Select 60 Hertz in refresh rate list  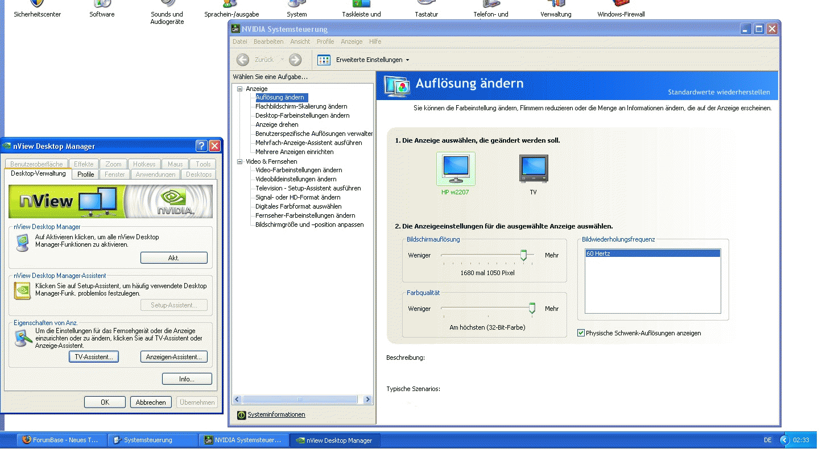[652, 253]
